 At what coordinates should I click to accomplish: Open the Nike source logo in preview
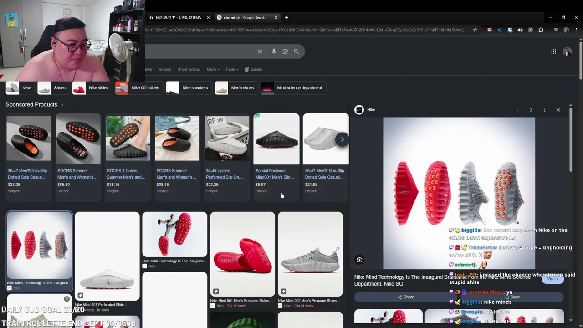tap(359, 110)
